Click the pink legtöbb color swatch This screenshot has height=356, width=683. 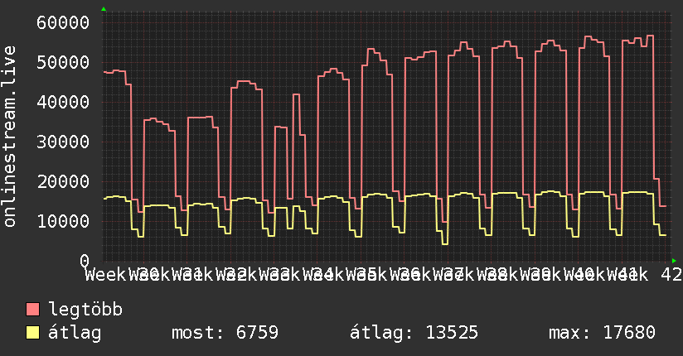coord(32,309)
